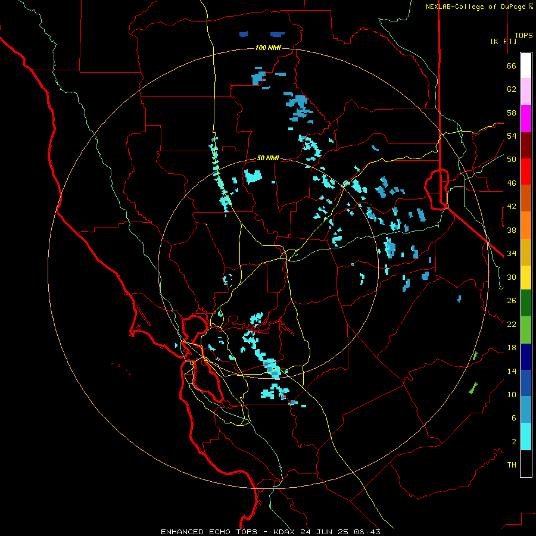This screenshot has height=536, width=536.
Task: Click the "50 NMI" range ring label
Action: (x=268, y=158)
